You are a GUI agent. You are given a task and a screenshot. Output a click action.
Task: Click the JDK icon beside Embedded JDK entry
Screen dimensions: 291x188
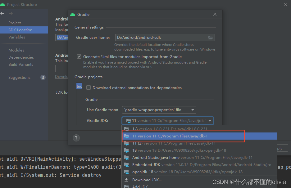click(x=127, y=164)
